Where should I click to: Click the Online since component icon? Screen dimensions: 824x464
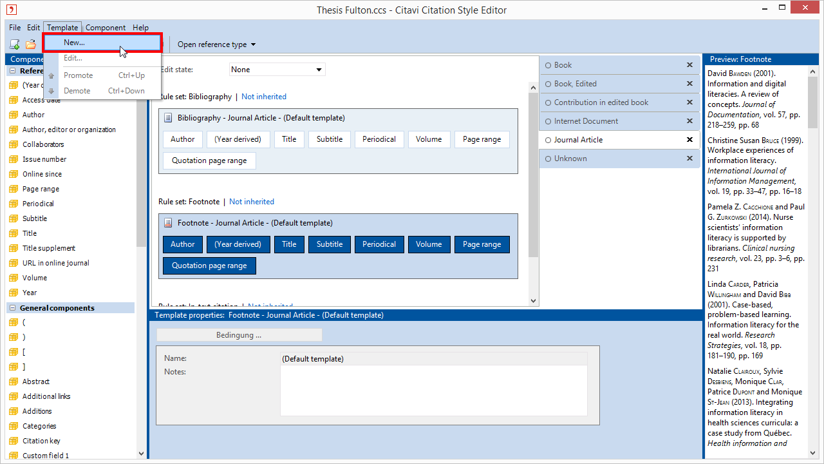(14, 174)
